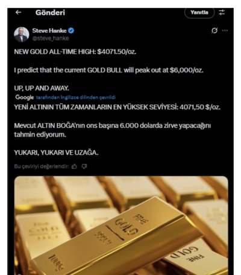Open reply filter sliders icon
Screen dimensions: 241x275
pos(222,13)
